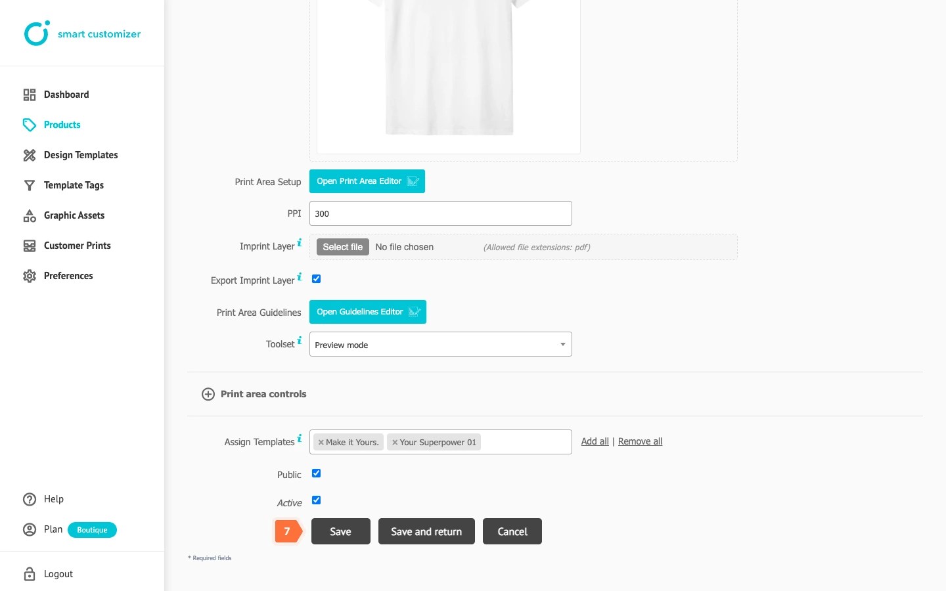The image size is (946, 591).
Task: Open Preferences with the gear icon
Action: pos(29,276)
